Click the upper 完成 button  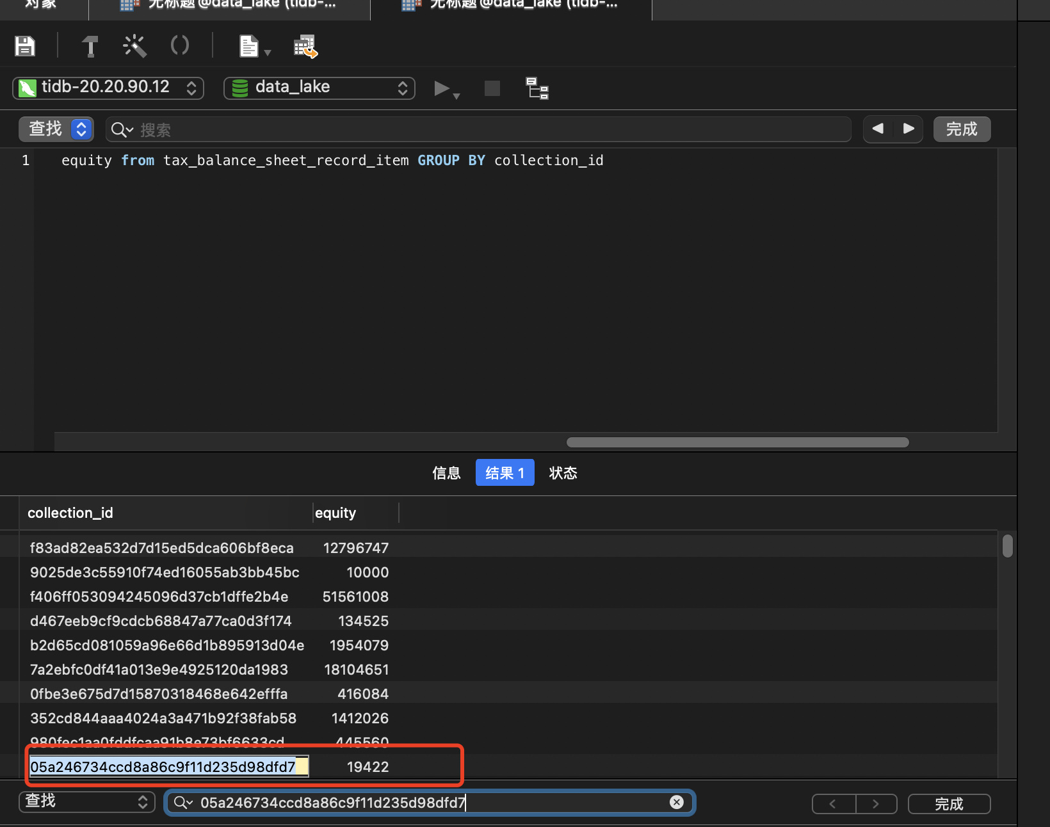(962, 129)
